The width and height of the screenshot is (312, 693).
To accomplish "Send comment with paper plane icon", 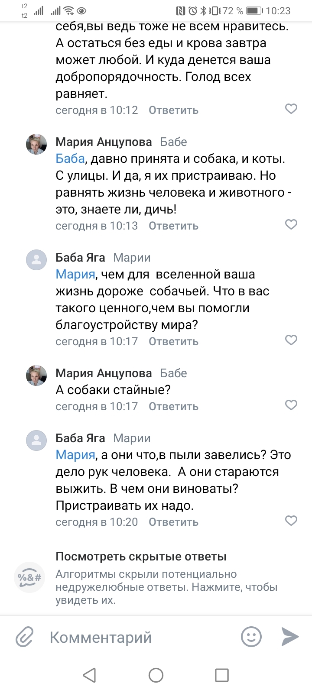I will [290, 637].
